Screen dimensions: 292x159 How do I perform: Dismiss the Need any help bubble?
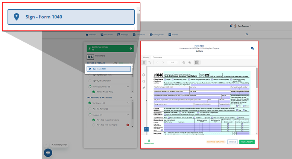pyautogui.click(x=47, y=145)
